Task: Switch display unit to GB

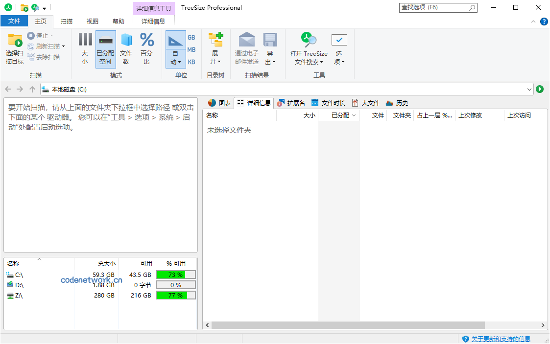Action: pos(191,37)
